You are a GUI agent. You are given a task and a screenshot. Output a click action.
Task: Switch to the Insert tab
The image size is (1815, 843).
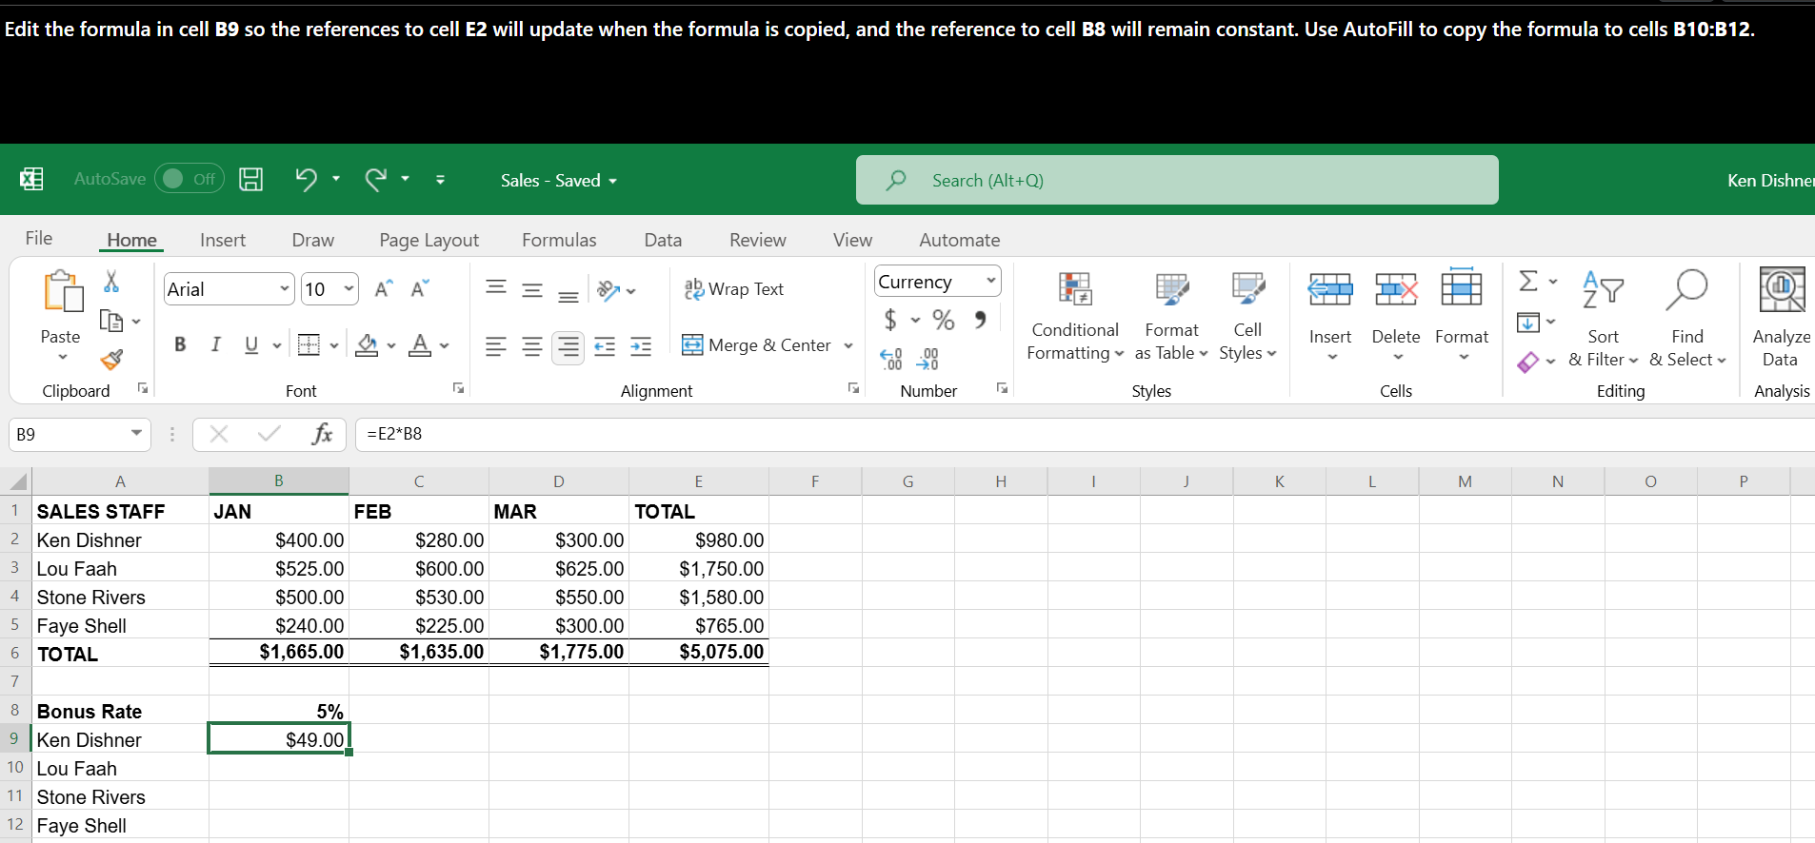[223, 240]
